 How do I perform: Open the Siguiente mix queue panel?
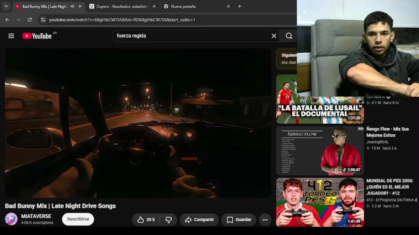[287, 59]
